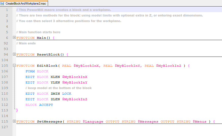The height and width of the screenshot is (136, 222).
Task: Click '$MyBlockInZ' on line 111
Action: (x=75, y=99)
